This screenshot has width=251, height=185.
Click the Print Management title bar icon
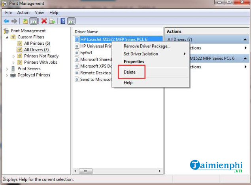click(x=4, y=4)
